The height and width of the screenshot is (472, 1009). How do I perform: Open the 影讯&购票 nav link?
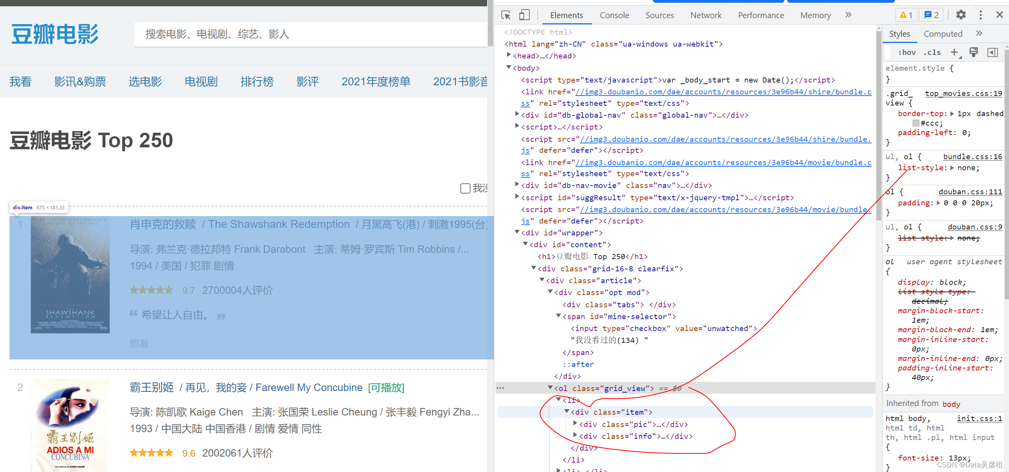pyautogui.click(x=80, y=81)
